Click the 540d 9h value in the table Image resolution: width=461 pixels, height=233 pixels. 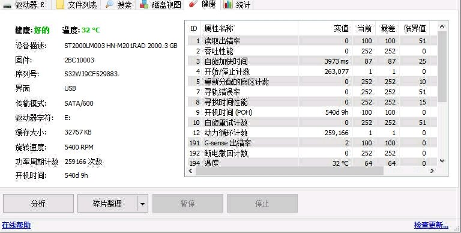tap(337, 112)
